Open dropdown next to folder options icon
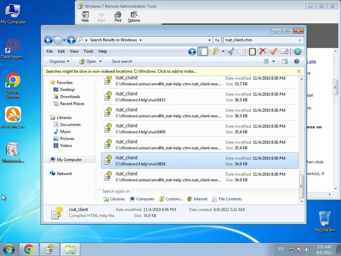 click(223, 52)
